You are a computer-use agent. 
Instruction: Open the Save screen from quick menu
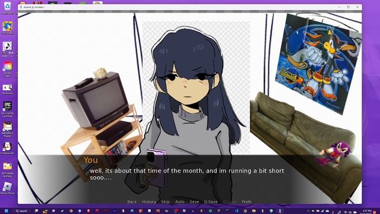(x=194, y=202)
